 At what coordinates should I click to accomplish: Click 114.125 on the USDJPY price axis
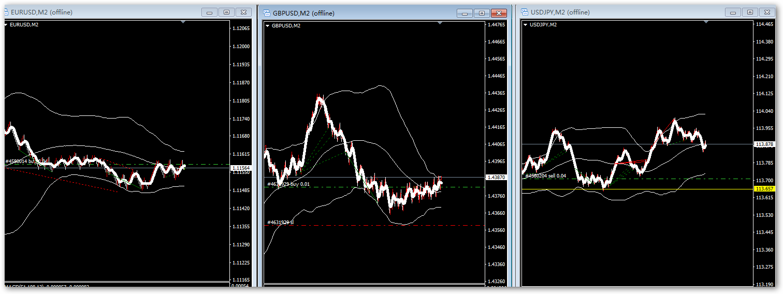(x=764, y=94)
